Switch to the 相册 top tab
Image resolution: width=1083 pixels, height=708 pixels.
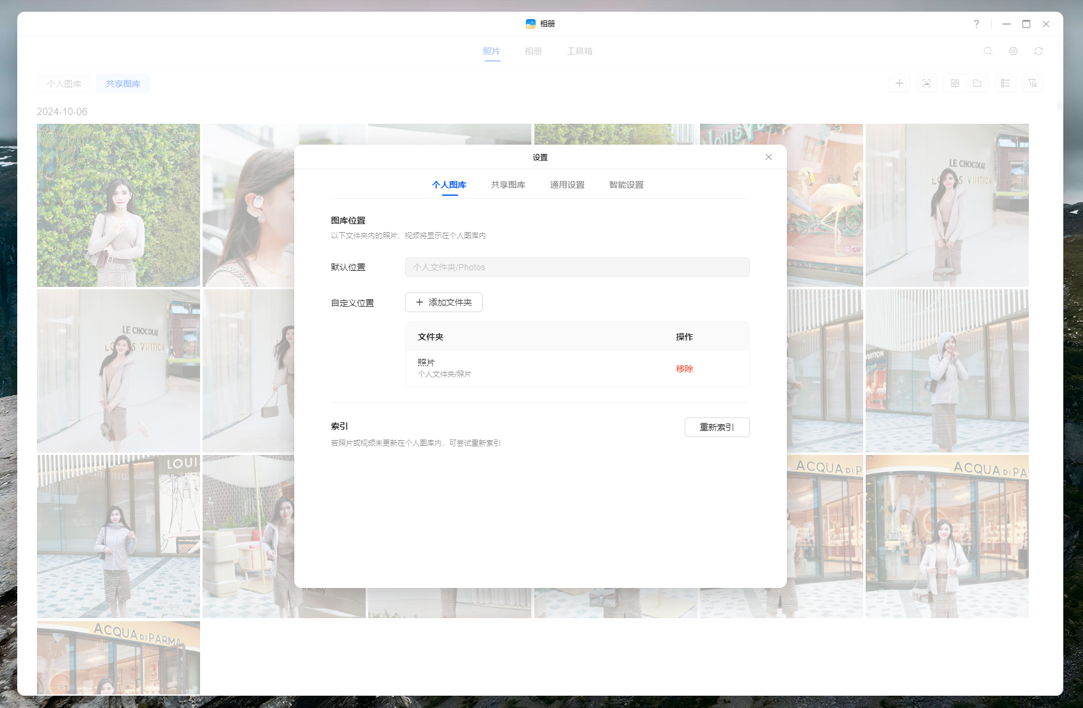pyautogui.click(x=533, y=51)
